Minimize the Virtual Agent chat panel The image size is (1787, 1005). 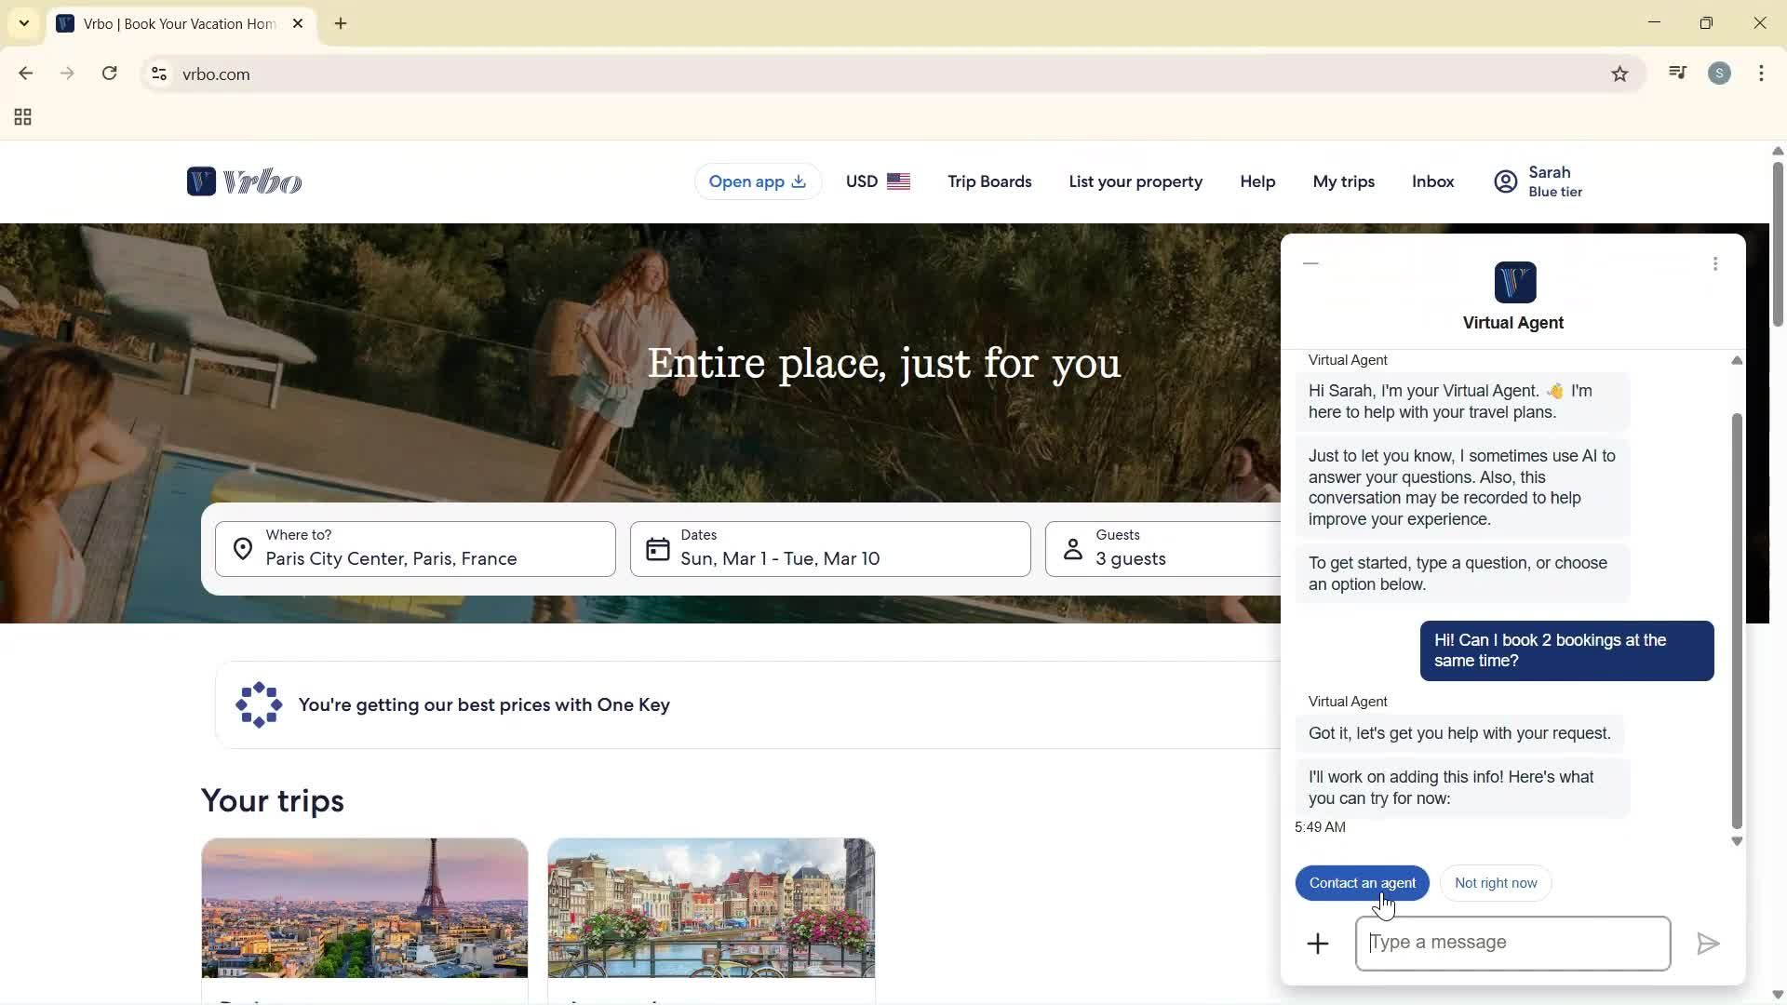tap(1311, 264)
